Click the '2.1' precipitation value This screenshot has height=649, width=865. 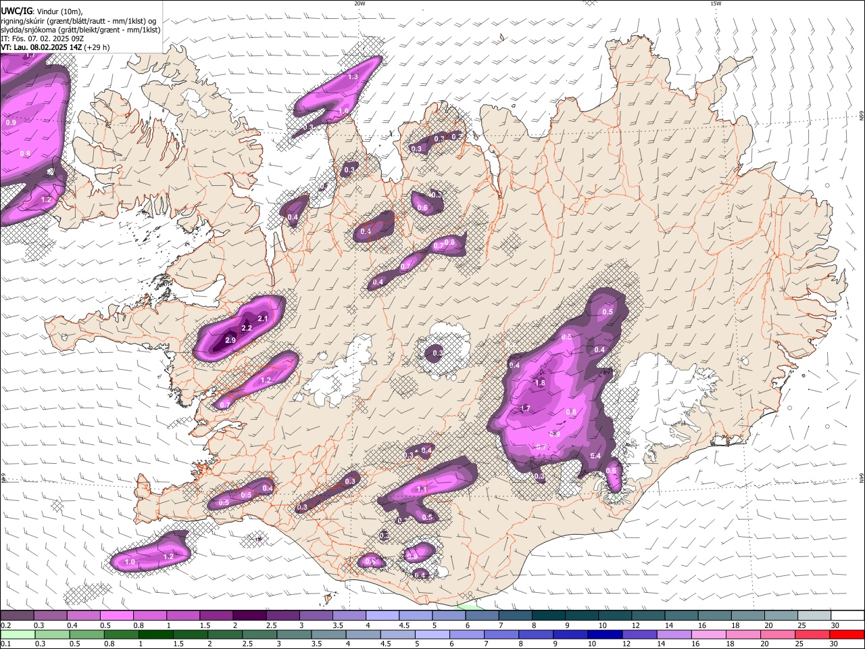(x=263, y=318)
